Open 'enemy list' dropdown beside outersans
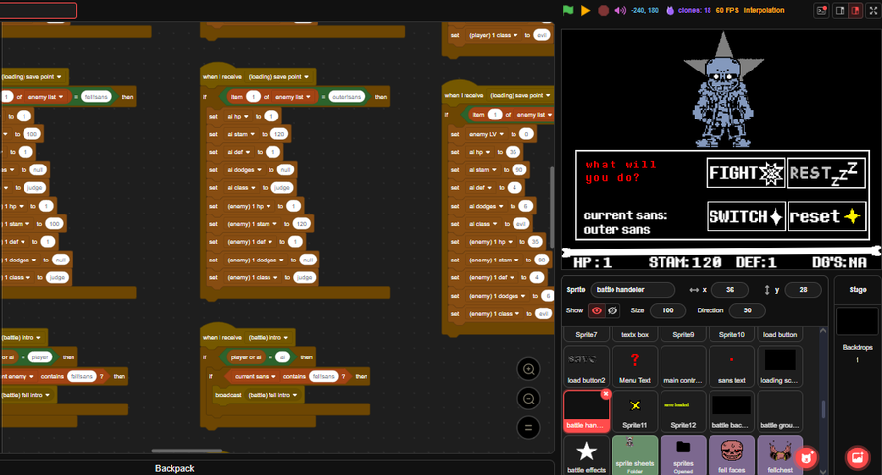The height and width of the screenshot is (475, 882). 292,97
